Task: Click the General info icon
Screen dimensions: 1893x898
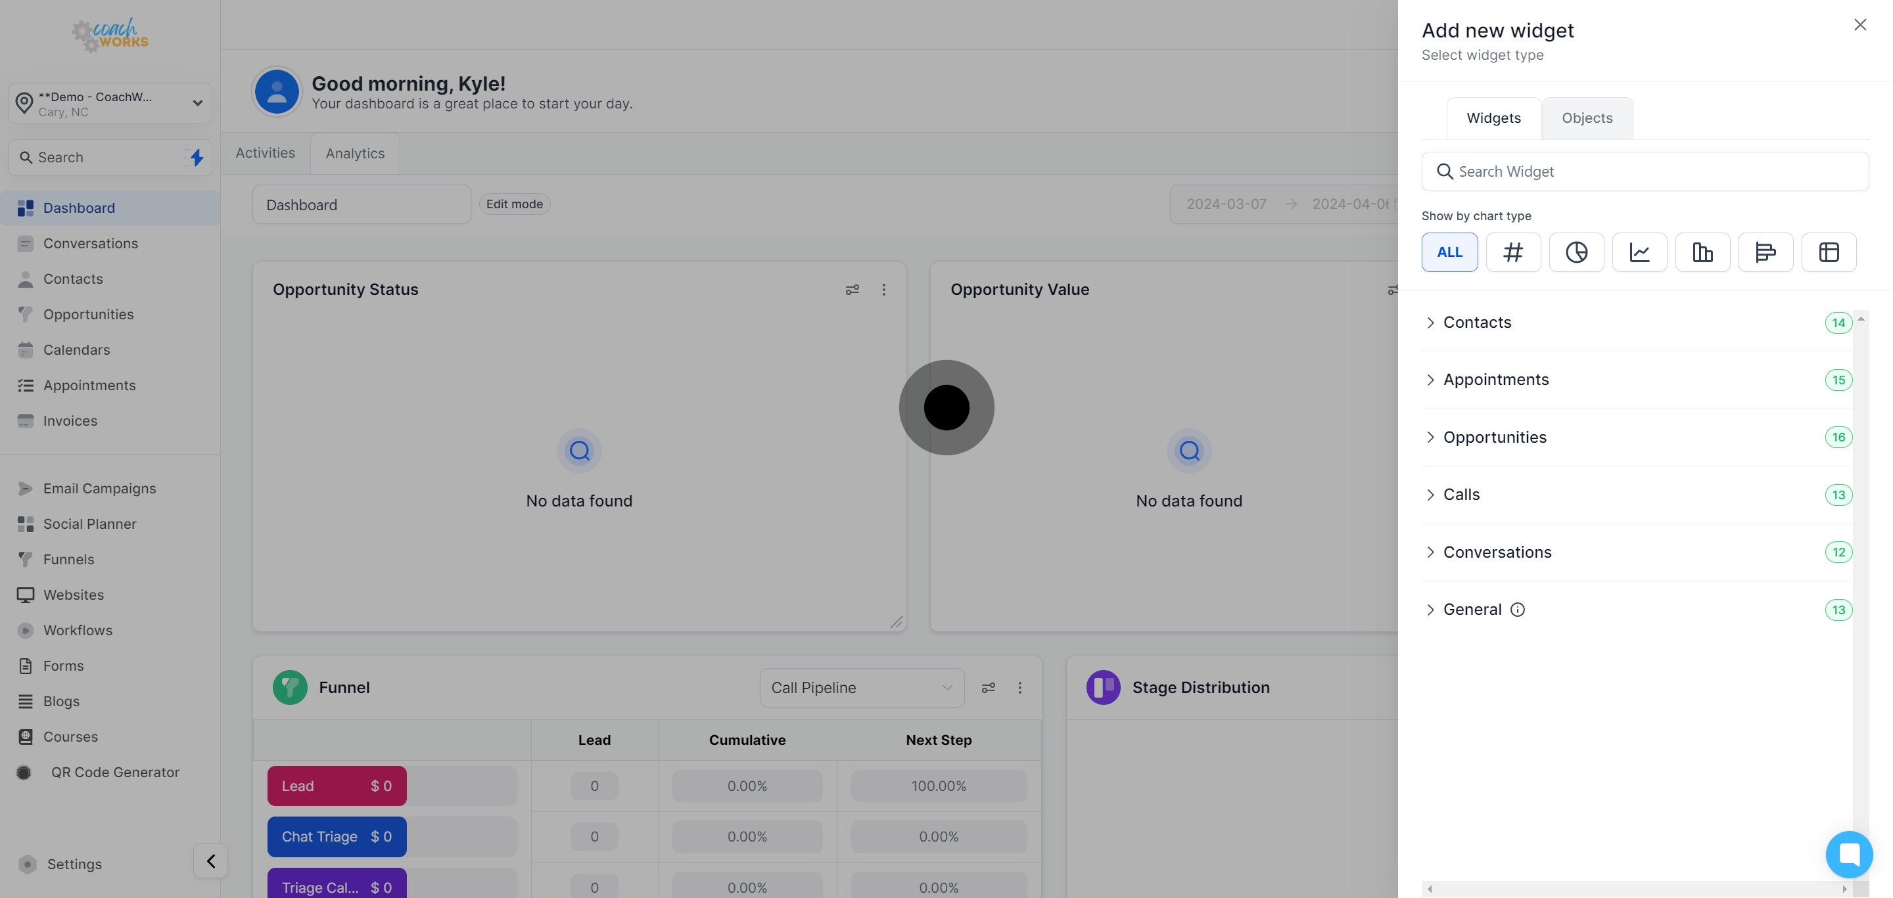Action: [x=1518, y=610]
